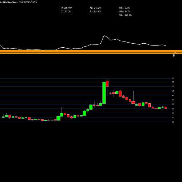
Task: Click the 25 price axis label
Action: point(173,109)
